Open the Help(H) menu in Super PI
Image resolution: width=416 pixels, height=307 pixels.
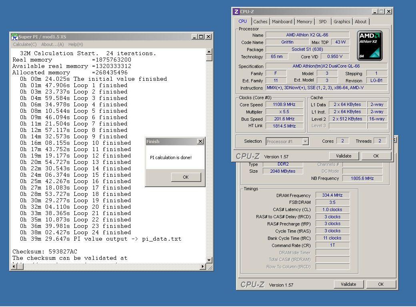tap(76, 44)
